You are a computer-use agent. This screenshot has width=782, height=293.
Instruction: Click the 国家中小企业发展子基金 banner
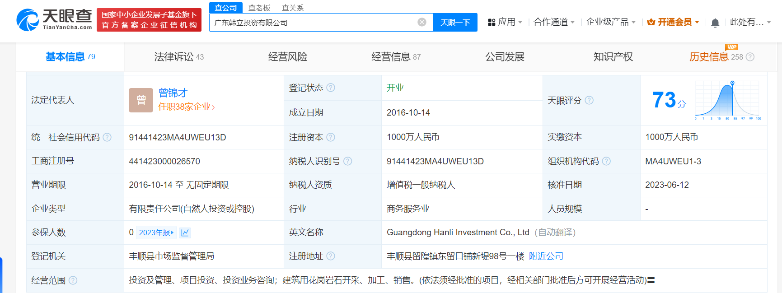click(149, 20)
